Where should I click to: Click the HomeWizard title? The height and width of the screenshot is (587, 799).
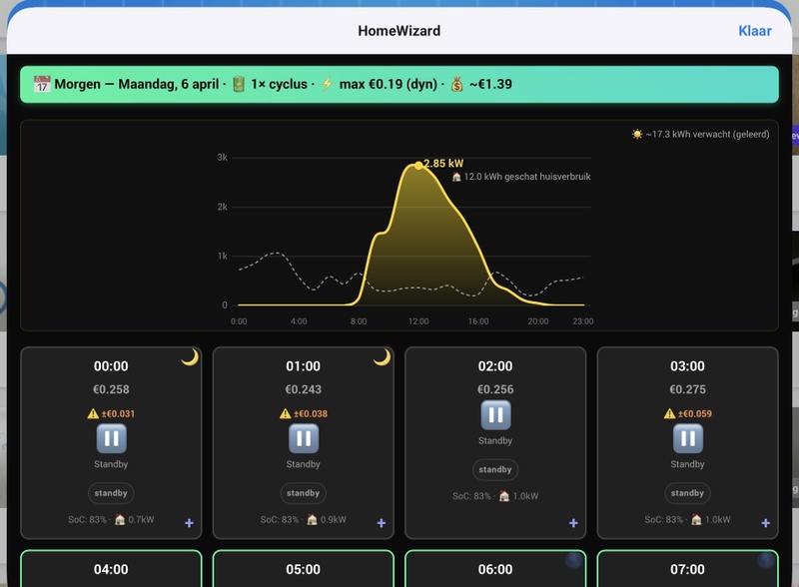point(399,31)
